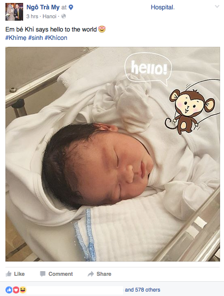Image resolution: width=224 pixels, height=296 pixels.
Task: Click the Comment button
Action: [x=56, y=274]
